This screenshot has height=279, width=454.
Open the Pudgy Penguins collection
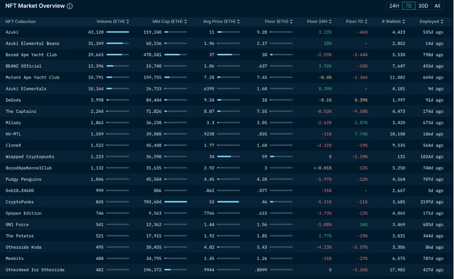pyautogui.click(x=23, y=179)
